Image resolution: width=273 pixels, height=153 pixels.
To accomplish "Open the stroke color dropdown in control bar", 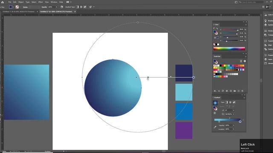I will pos(20,7).
